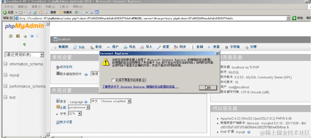Click the page icon at the address bar start
The image size is (312, 138).
point(17,18)
